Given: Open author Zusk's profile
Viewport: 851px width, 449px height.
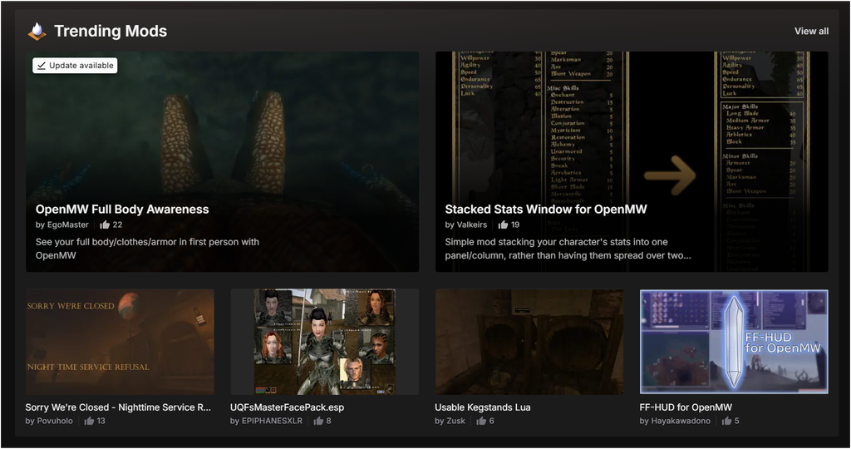Looking at the screenshot, I should pos(456,421).
